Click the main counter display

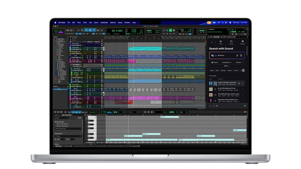(117, 31)
